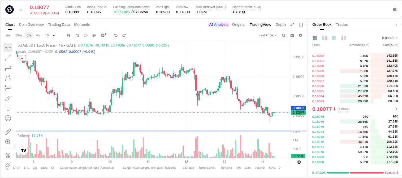Viewport: 402px width, 178px height.
Task: Toggle the magnet snap mode
Action: click(x=8, y=155)
